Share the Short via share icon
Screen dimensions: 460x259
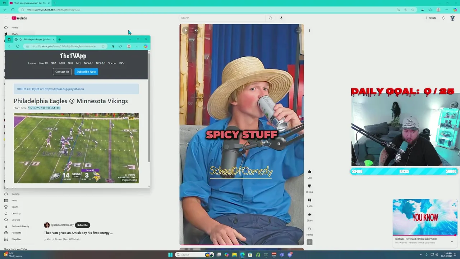tap(309, 215)
